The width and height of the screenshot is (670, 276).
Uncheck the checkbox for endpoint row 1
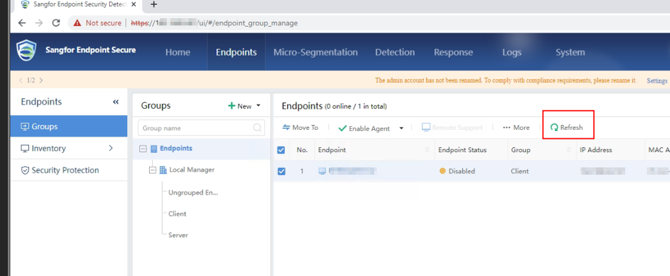pos(281,171)
